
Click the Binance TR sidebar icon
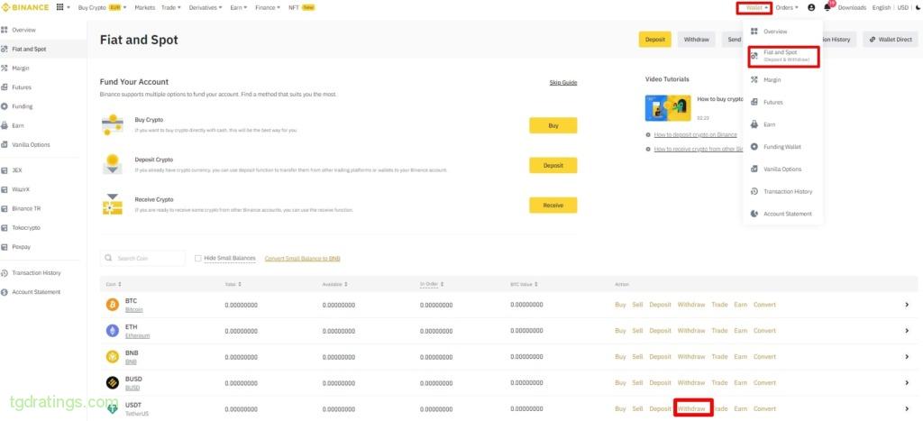pos(5,208)
